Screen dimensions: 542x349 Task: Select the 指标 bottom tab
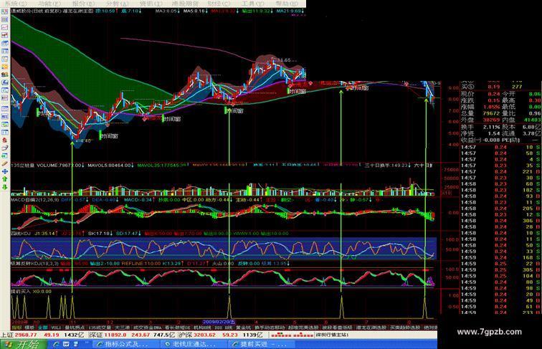tap(16, 328)
